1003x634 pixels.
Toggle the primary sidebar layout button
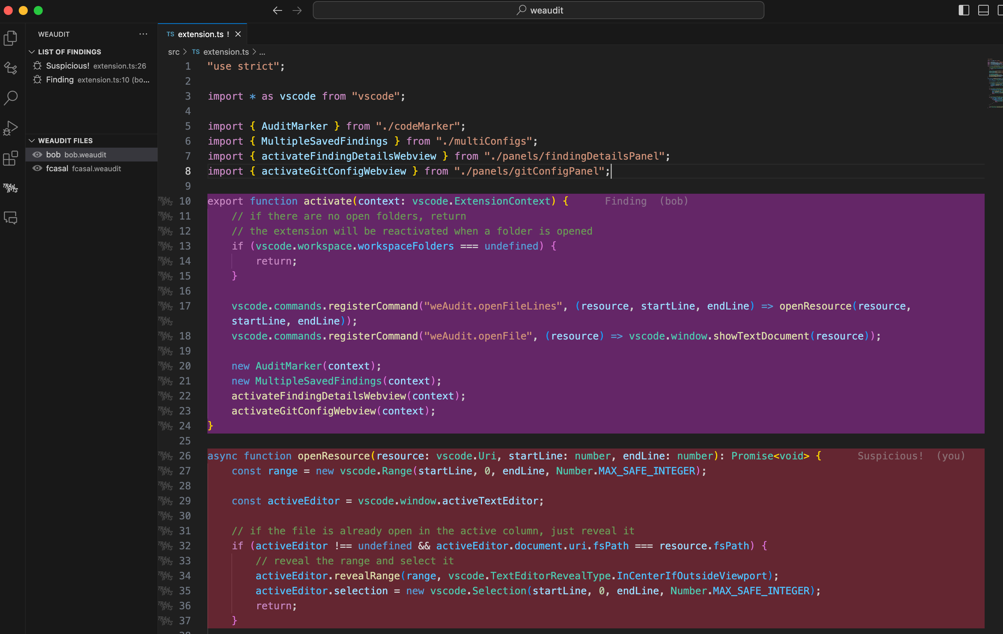click(964, 10)
